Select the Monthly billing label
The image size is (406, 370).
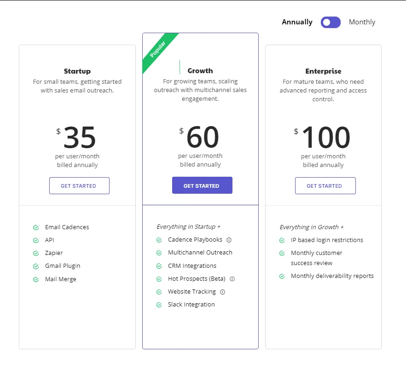click(x=362, y=22)
